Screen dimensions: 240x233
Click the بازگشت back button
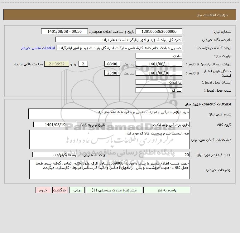click(60, 190)
